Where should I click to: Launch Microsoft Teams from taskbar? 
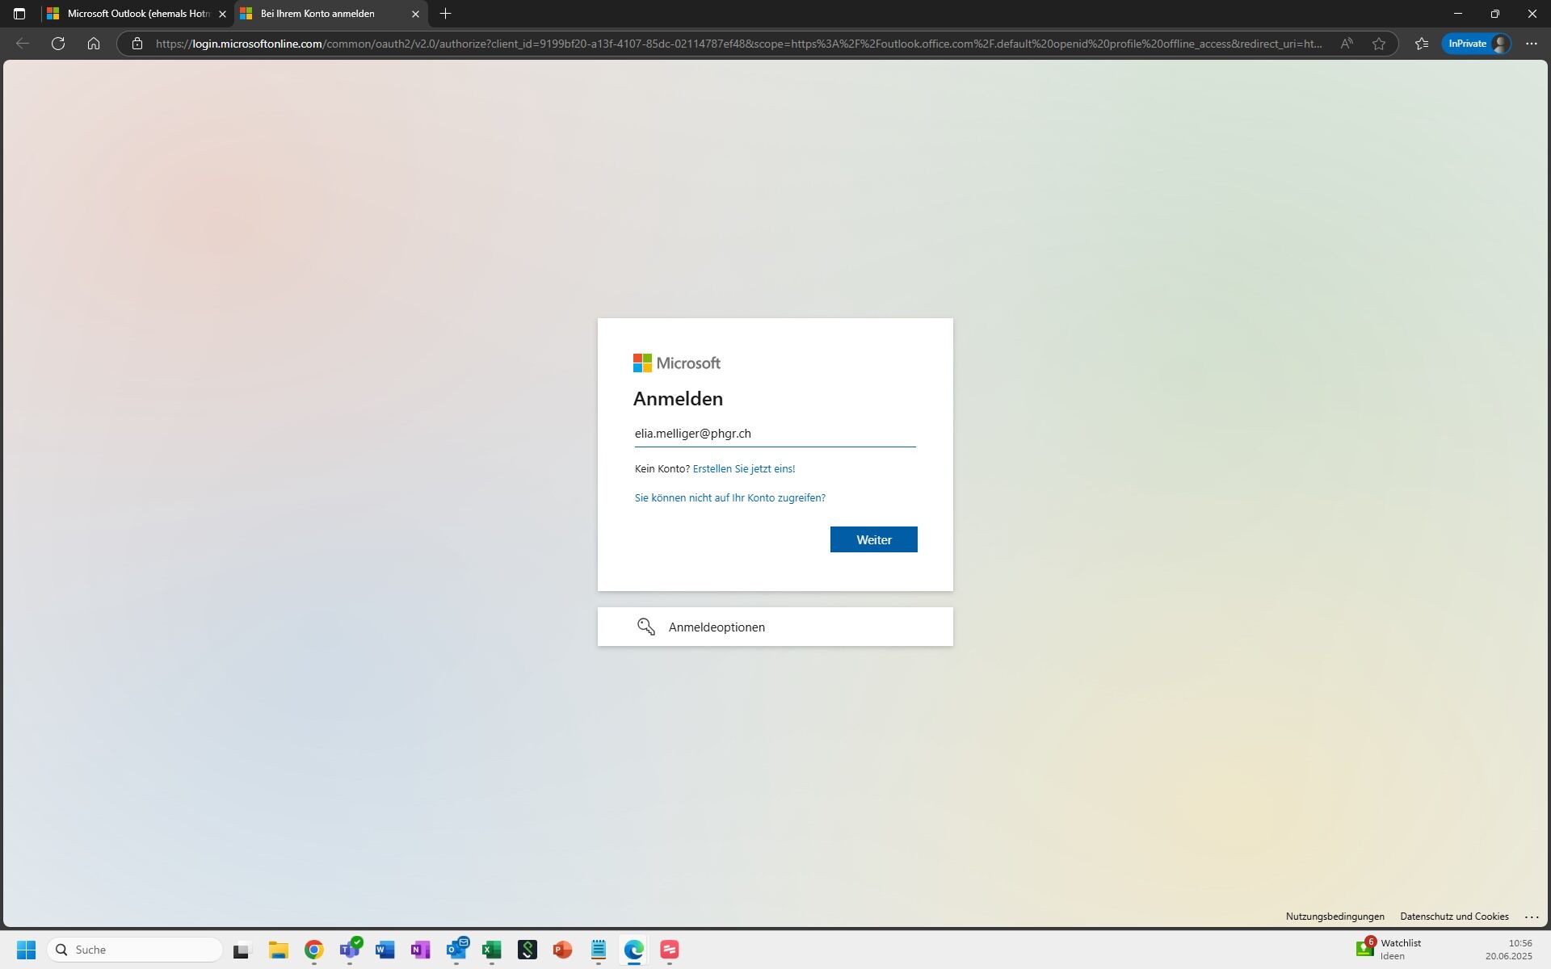pyautogui.click(x=350, y=950)
